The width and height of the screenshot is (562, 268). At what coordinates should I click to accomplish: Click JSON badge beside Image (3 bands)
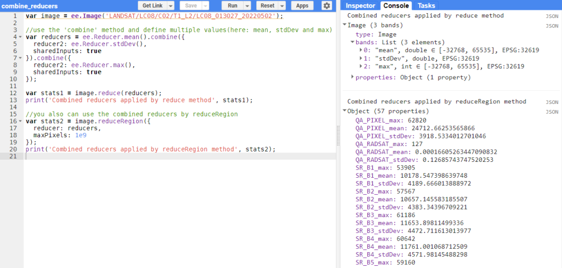[552, 25]
